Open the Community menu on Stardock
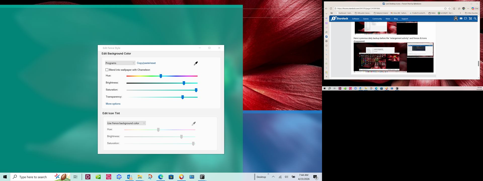Screen dimensions: 483x181 pos(377,19)
